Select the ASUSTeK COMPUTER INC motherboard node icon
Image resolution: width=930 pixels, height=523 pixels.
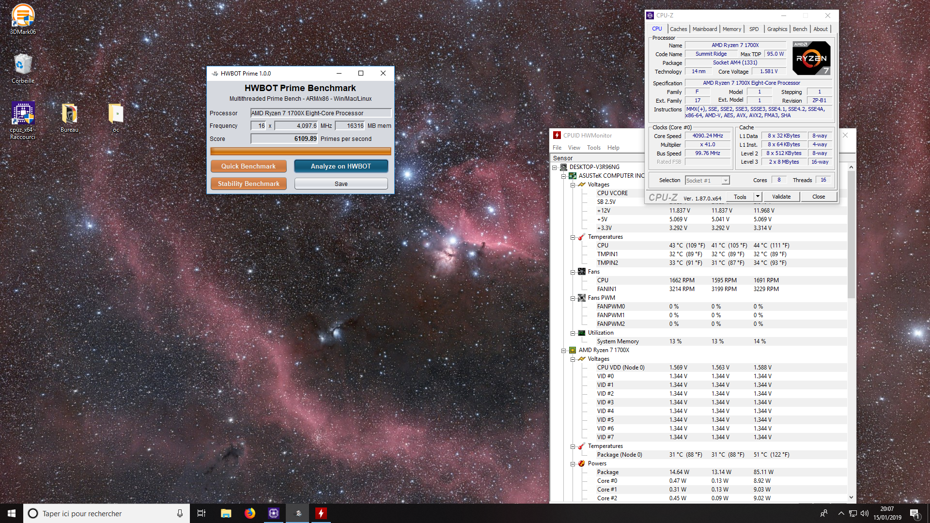point(573,176)
